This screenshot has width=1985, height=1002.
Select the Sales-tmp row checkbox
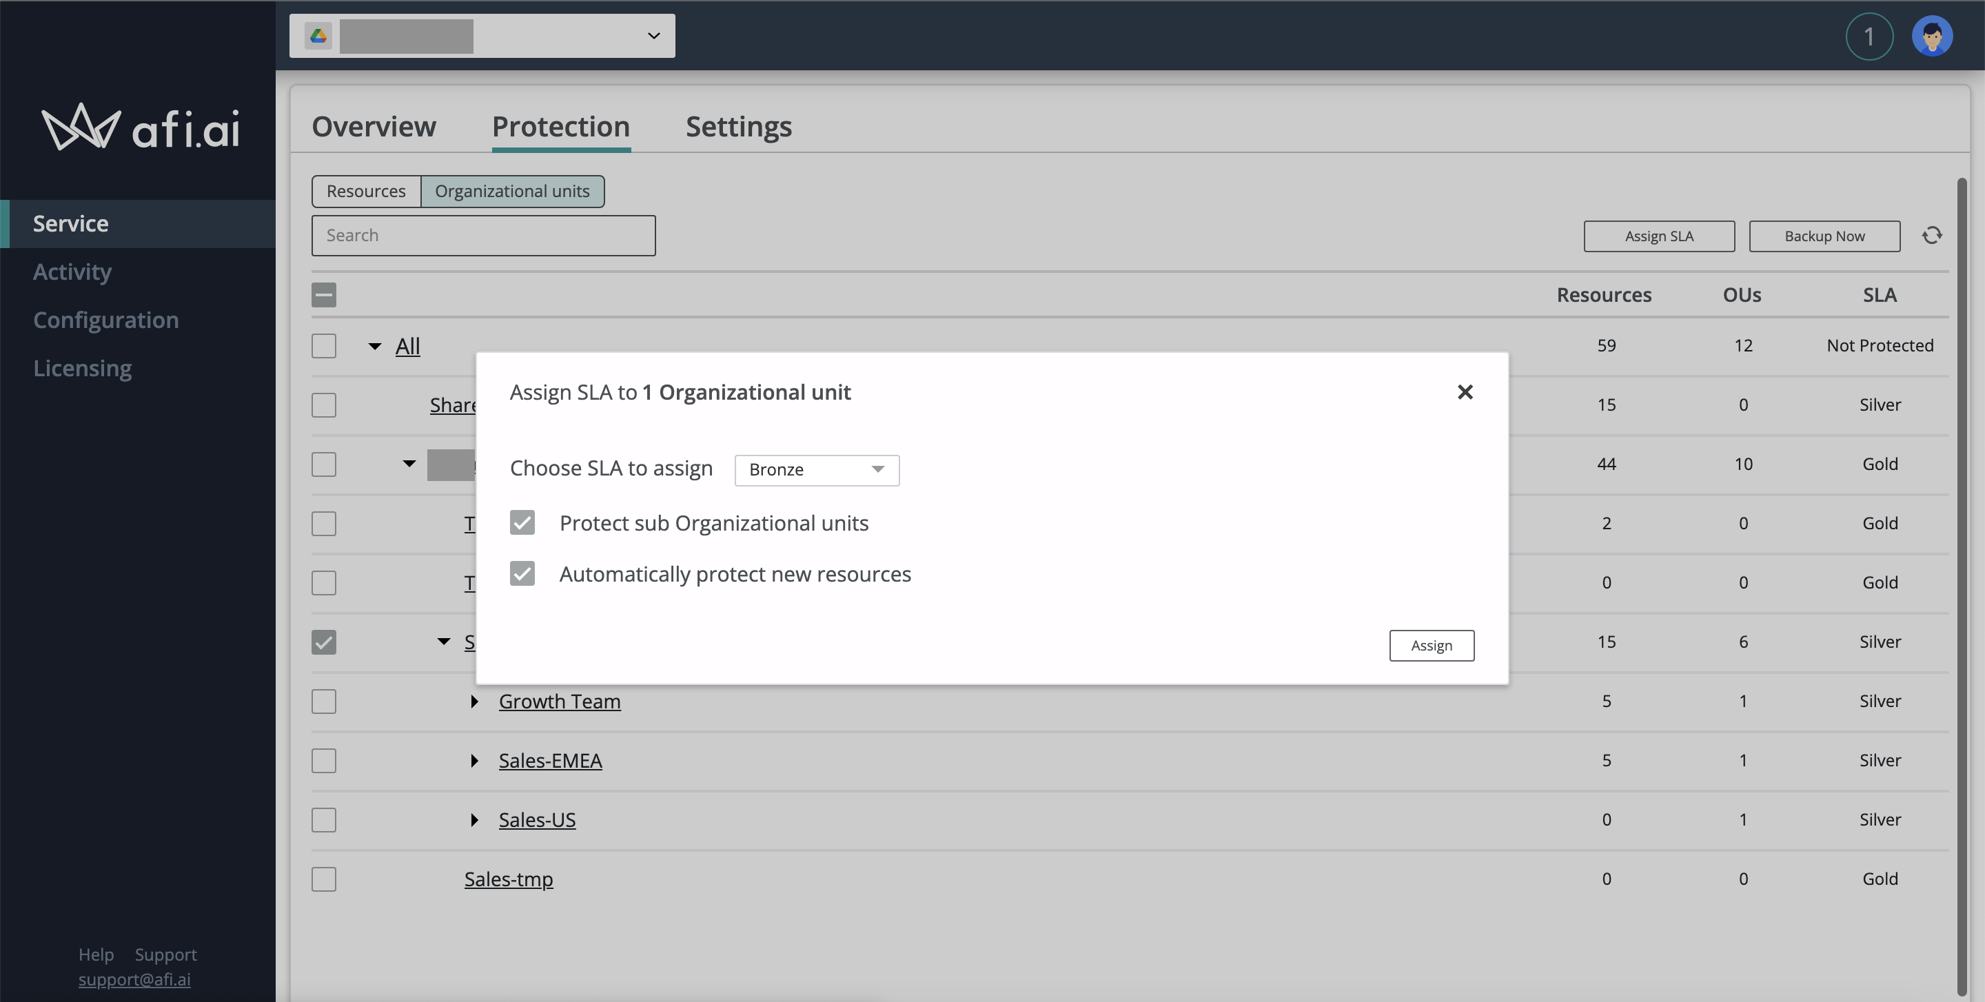click(324, 879)
